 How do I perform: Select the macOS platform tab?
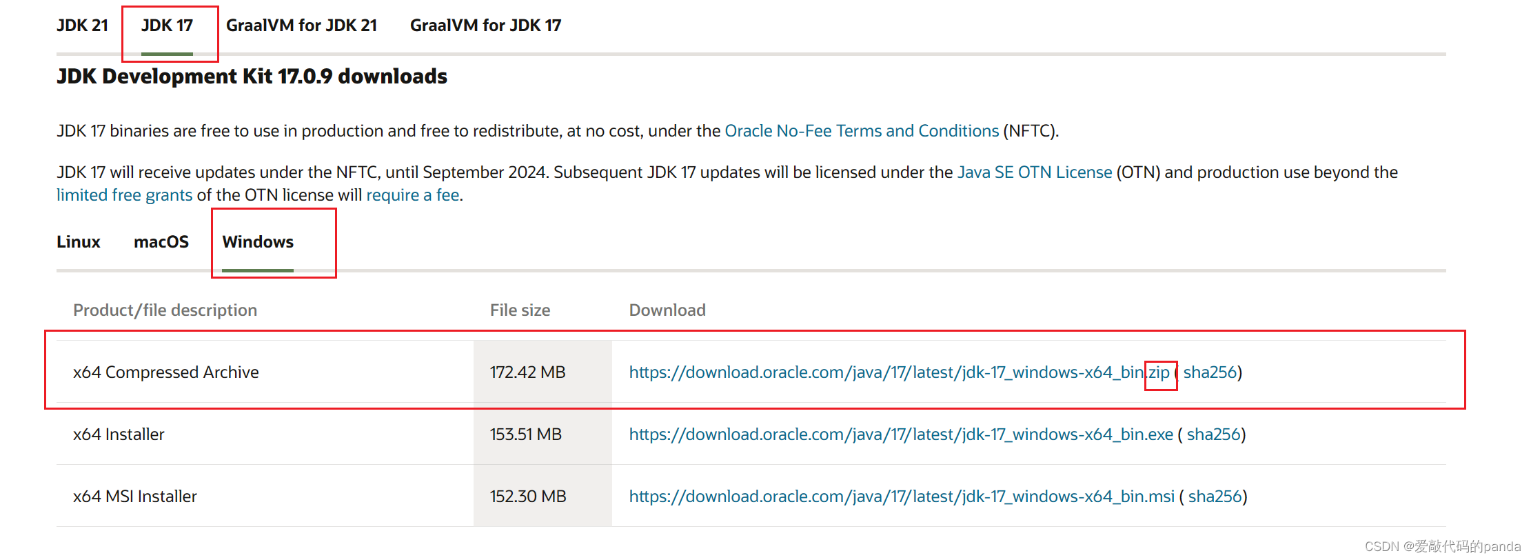click(x=161, y=242)
